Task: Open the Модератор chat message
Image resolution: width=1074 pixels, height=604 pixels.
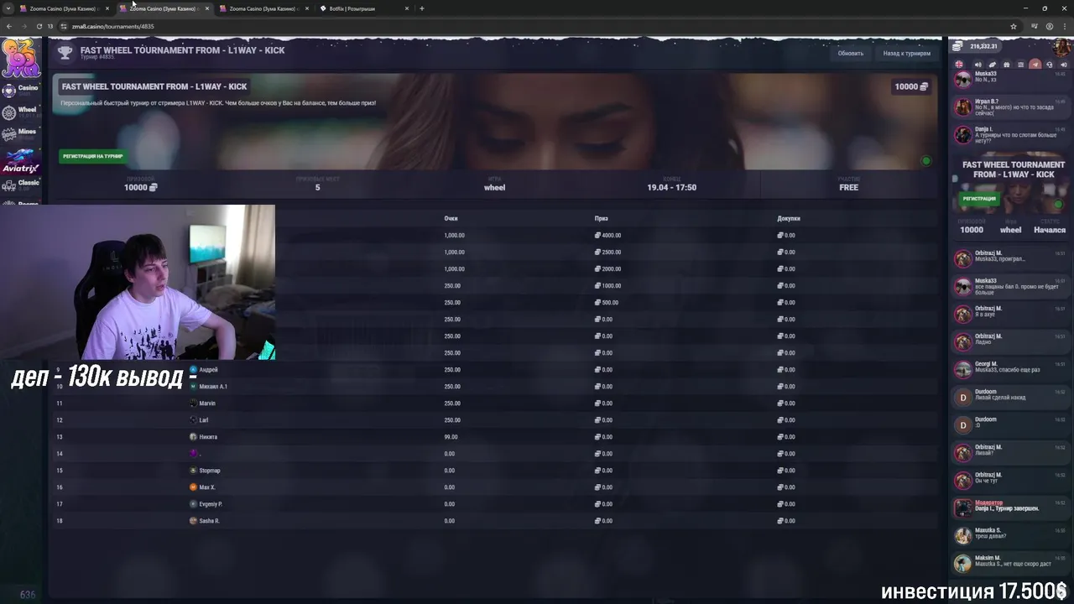Action: (1010, 507)
